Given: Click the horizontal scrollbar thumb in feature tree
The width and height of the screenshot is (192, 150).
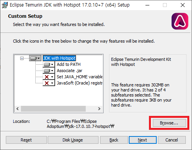Looking at the screenshot, I should [x=53, y=109].
